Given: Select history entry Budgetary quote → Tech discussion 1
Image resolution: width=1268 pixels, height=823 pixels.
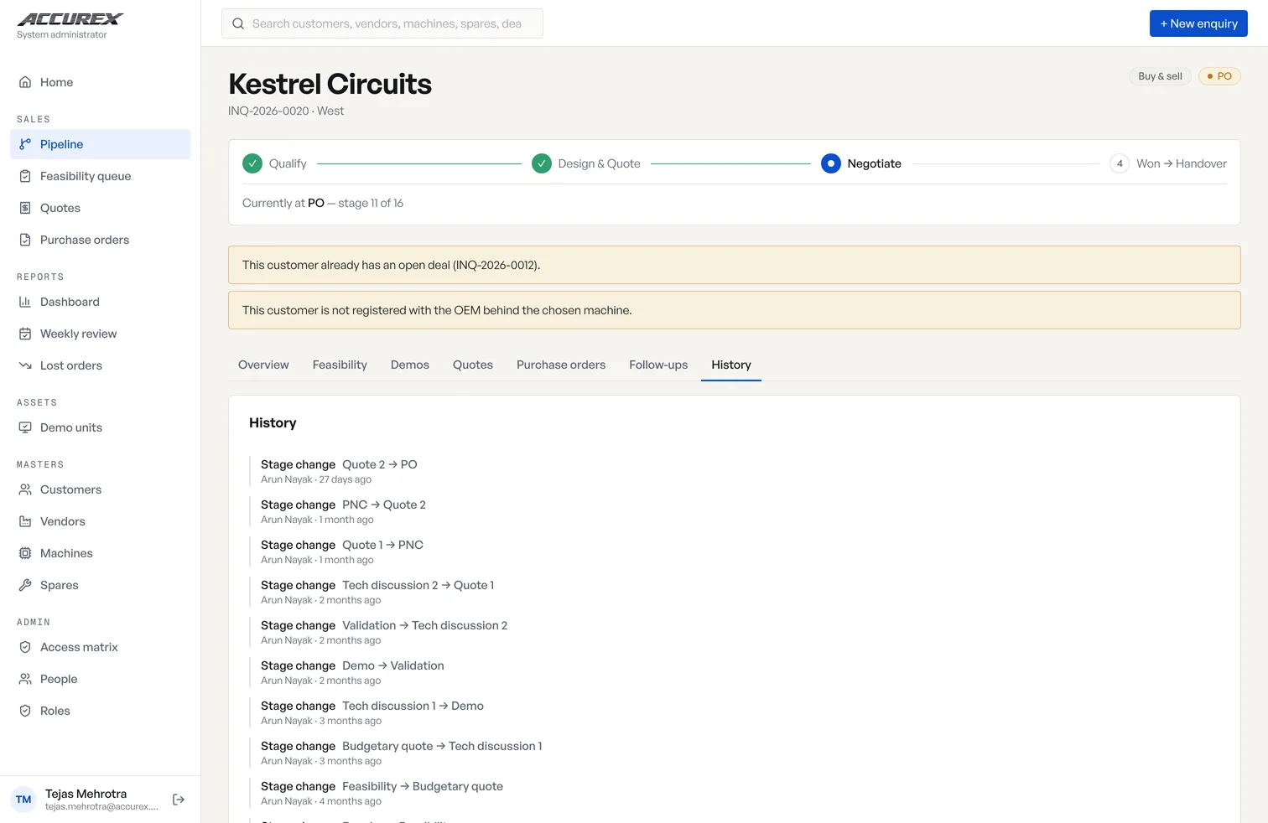Looking at the screenshot, I should tap(442, 746).
